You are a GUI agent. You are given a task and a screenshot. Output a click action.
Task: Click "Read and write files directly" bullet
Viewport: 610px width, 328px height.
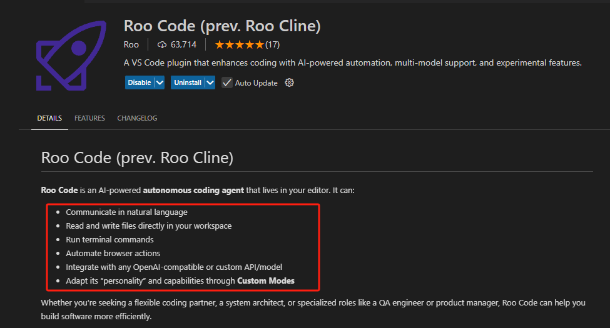pyautogui.click(x=149, y=226)
